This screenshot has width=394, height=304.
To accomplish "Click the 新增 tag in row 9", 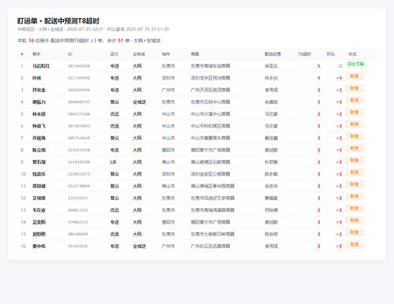I will click(355, 160).
